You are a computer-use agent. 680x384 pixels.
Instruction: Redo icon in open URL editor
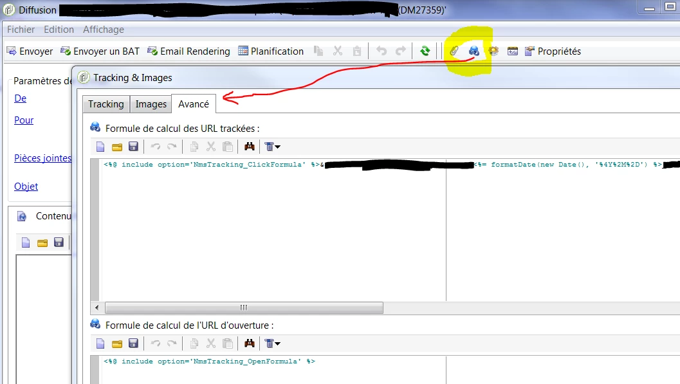(172, 343)
